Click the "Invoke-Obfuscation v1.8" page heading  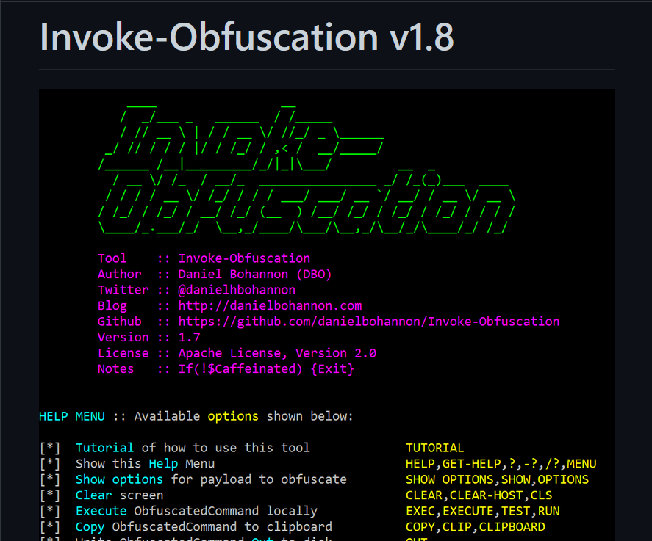pyautogui.click(x=246, y=37)
